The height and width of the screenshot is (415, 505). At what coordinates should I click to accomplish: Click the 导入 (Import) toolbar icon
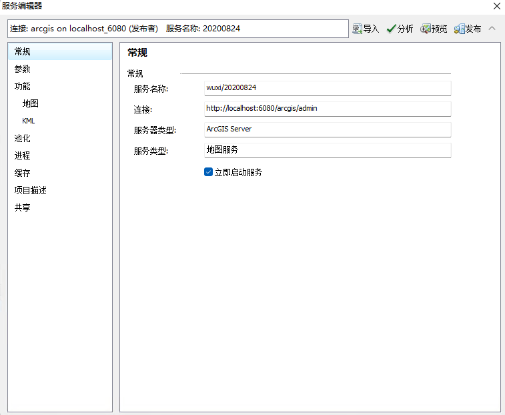[366, 29]
